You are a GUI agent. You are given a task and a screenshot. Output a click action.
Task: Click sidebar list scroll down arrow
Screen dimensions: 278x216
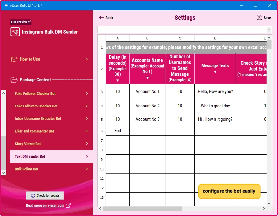(x=3, y=173)
